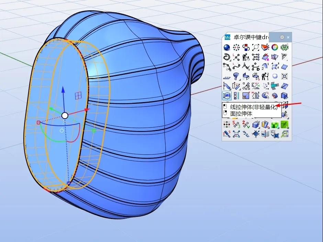Click the stacked squares with vertical line icon

[x=236, y=96]
